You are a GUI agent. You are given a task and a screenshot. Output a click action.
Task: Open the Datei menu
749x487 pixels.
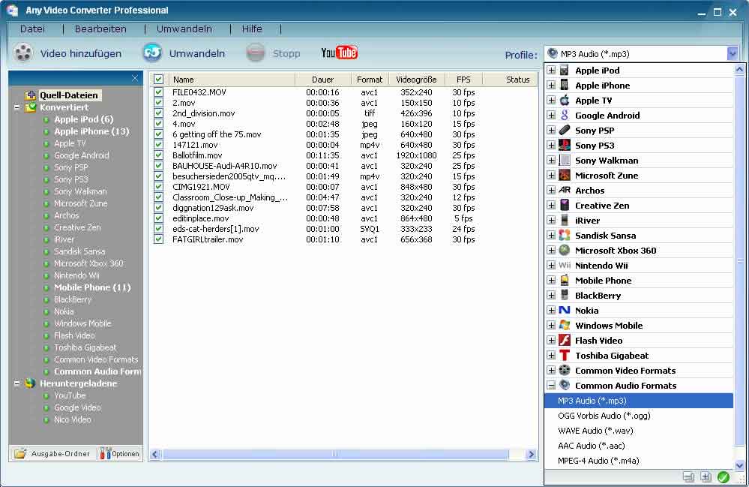[32, 29]
